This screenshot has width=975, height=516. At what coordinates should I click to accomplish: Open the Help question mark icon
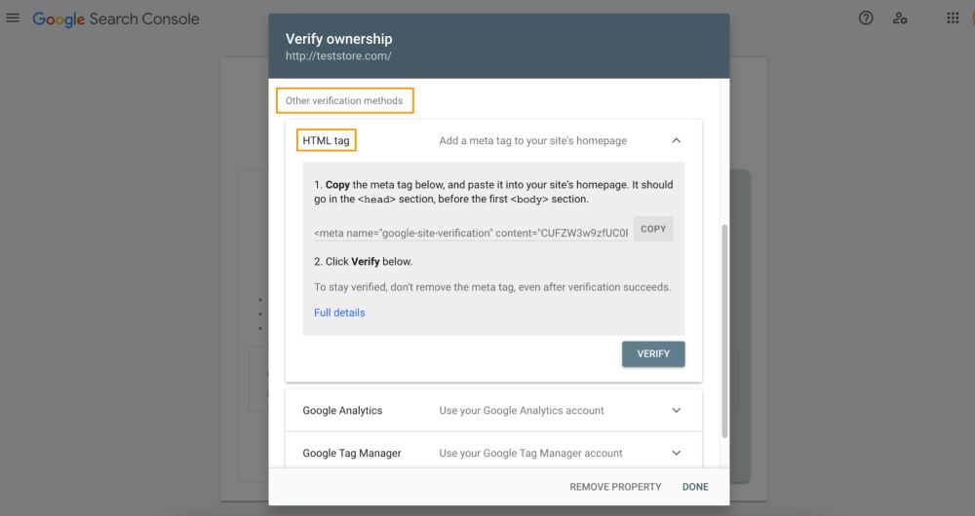pyautogui.click(x=866, y=18)
